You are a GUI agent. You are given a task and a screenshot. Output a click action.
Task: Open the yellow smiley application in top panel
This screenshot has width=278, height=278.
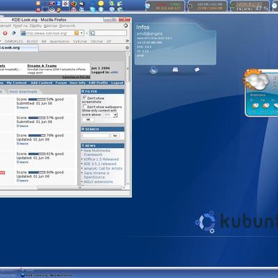101,3
